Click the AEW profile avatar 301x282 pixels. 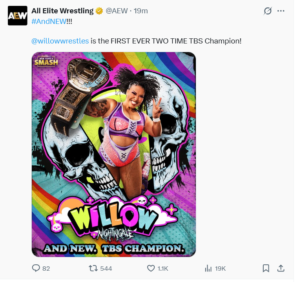18,16
